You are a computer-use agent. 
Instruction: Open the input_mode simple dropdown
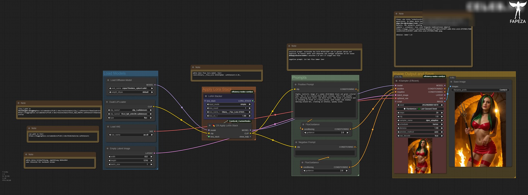(x=229, y=104)
